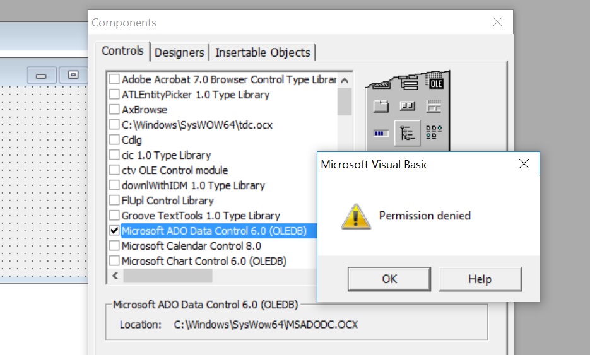
Task: Click the dotted frame icon in toolbox picture
Action: (x=434, y=107)
